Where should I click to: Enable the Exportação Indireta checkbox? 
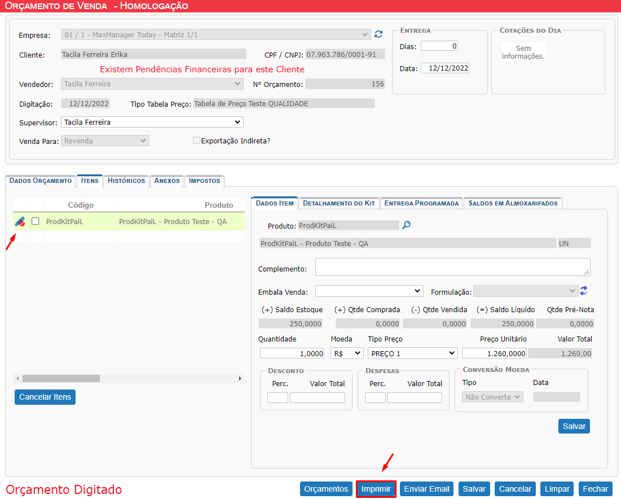click(196, 141)
